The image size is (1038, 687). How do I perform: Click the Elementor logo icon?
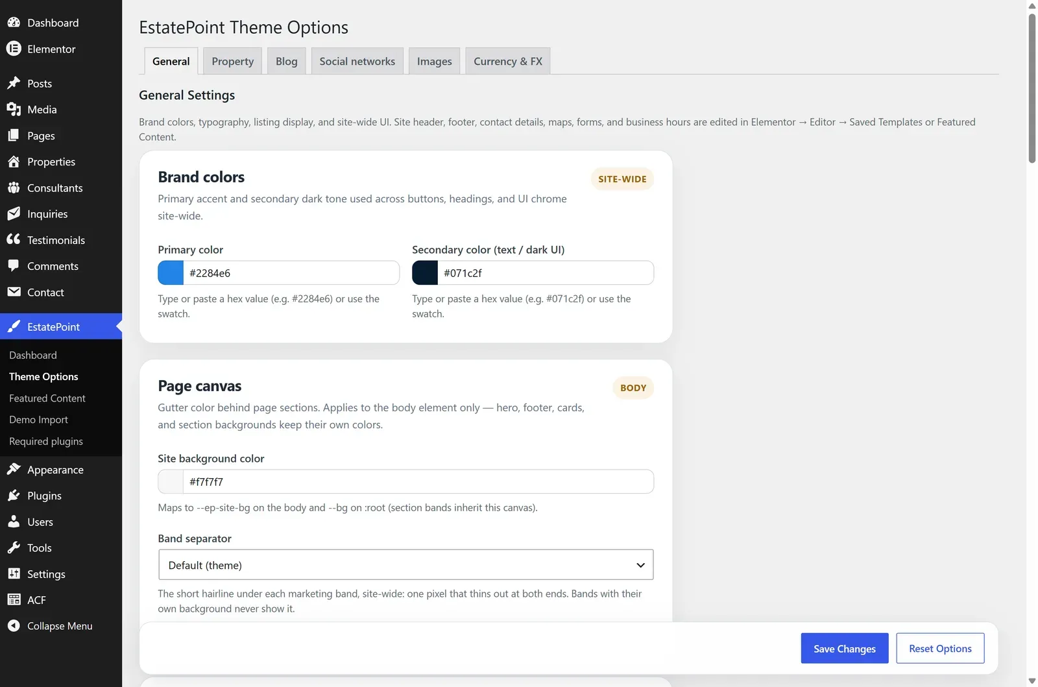click(x=14, y=49)
